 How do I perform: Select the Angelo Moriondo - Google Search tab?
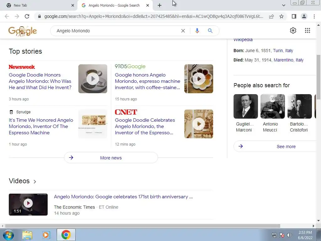click(x=114, y=5)
